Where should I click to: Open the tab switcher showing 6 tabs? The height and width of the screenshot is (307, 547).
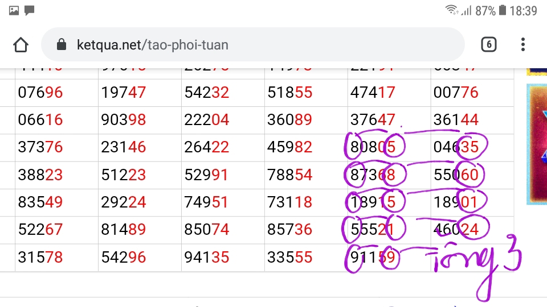tap(489, 44)
